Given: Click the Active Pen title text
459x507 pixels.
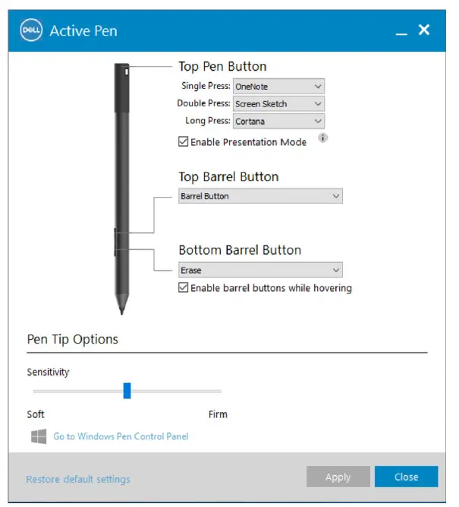Looking at the screenshot, I should [83, 30].
